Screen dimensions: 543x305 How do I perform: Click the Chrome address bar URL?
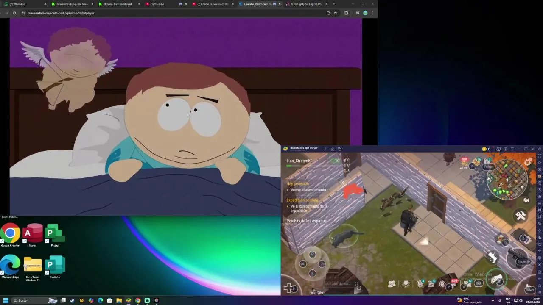point(61,13)
